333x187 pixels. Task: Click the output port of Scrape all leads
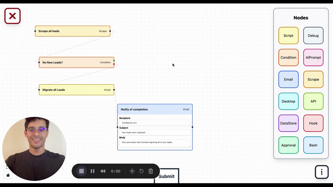pos(110,31)
